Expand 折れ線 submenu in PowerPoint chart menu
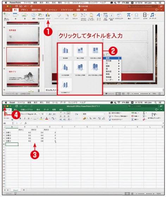 pyautogui.click(x=112, y=61)
